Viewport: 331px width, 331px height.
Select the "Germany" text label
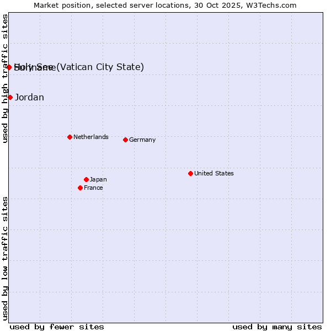pos(142,140)
